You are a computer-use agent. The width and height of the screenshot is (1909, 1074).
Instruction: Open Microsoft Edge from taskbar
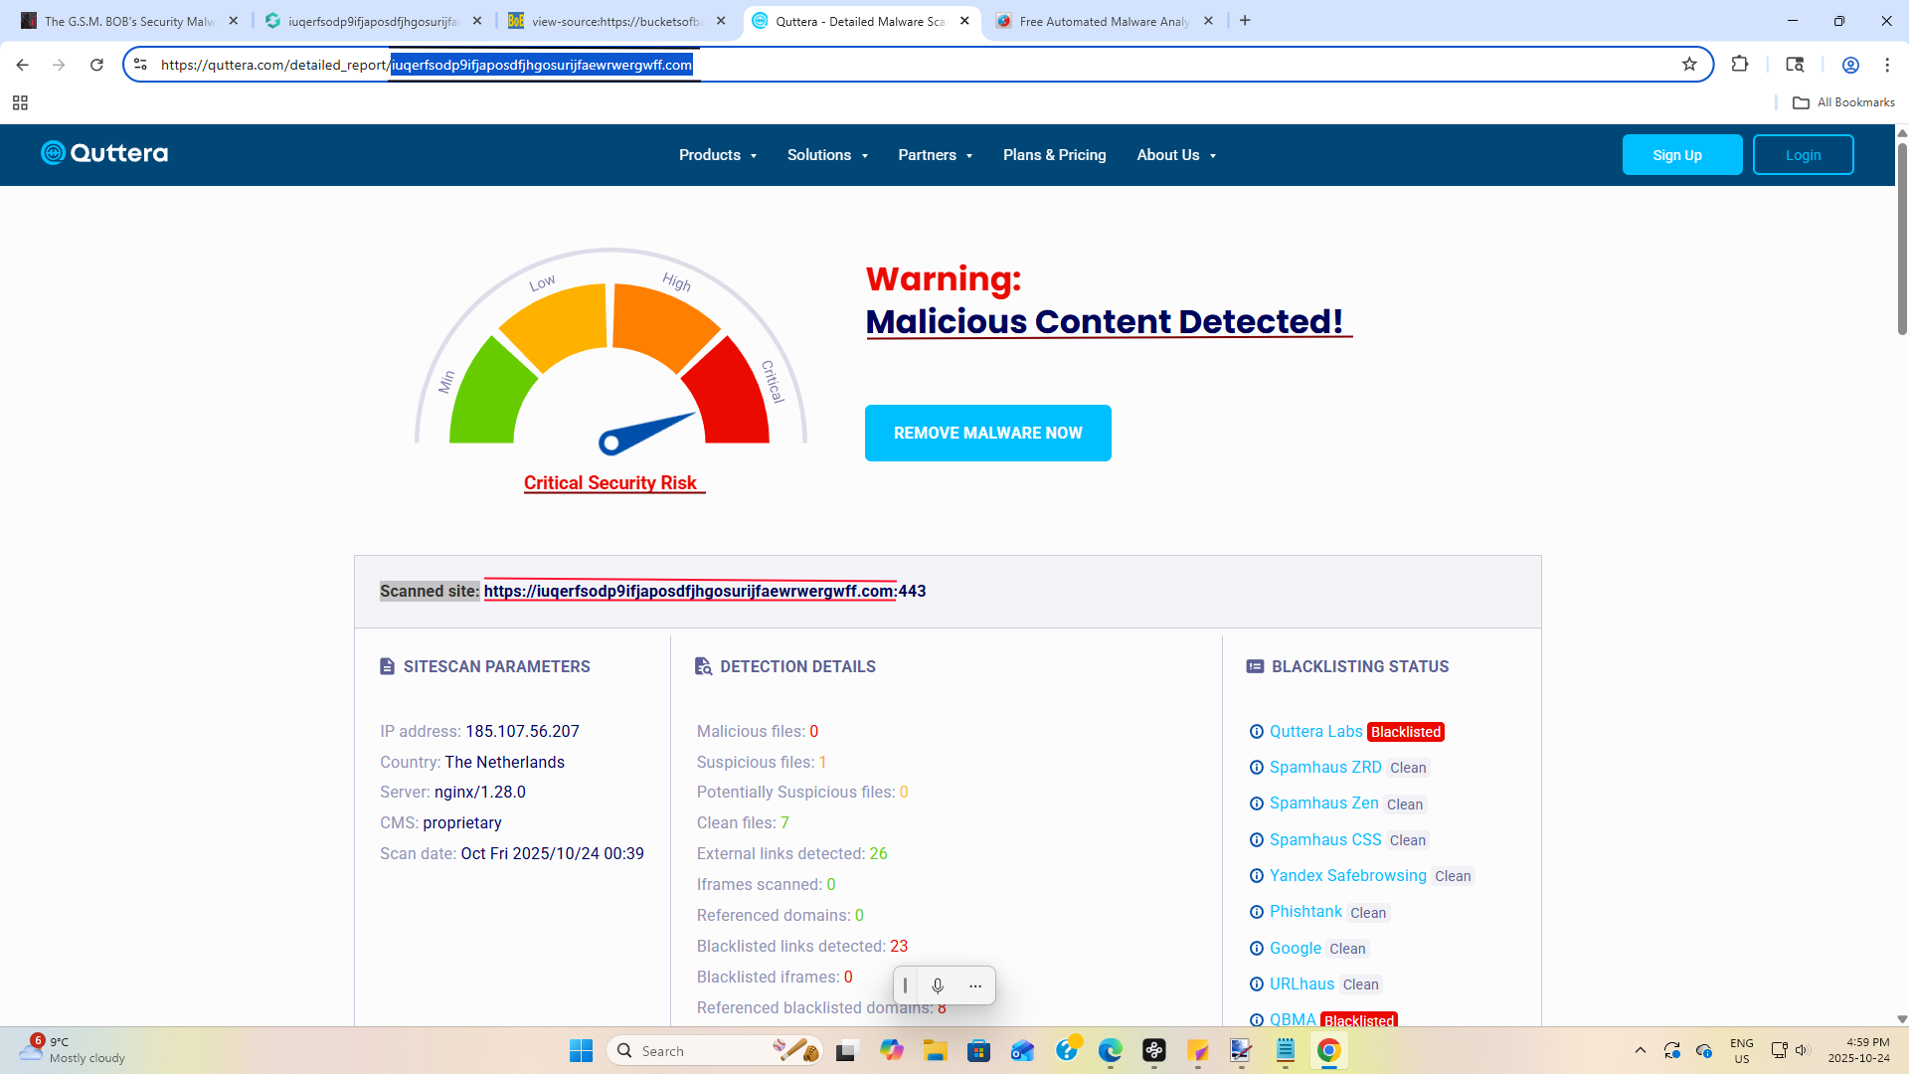click(1111, 1051)
